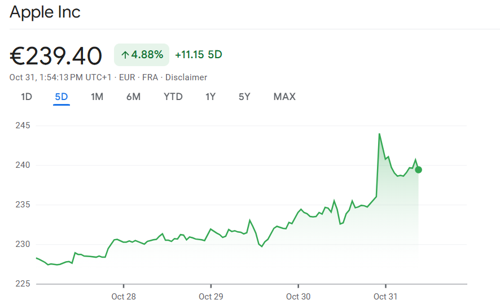This screenshot has height=308, width=500.
Task: Click the Oct 31 axis label
Action: 385,296
